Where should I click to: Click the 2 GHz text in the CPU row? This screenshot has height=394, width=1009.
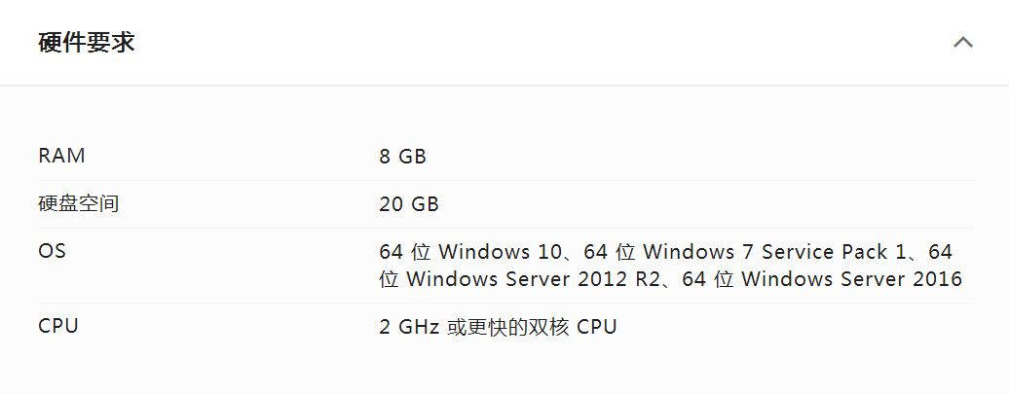[x=409, y=327]
